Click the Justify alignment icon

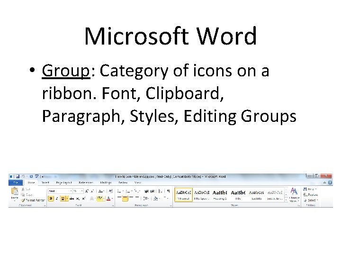point(137,198)
